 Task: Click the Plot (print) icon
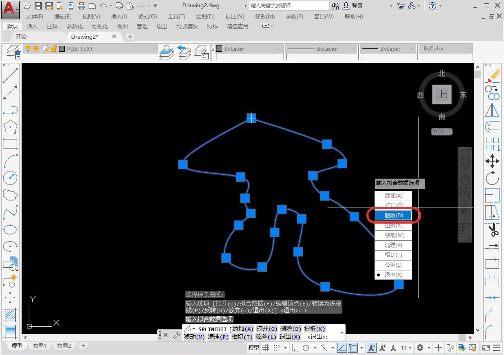pos(81,5)
